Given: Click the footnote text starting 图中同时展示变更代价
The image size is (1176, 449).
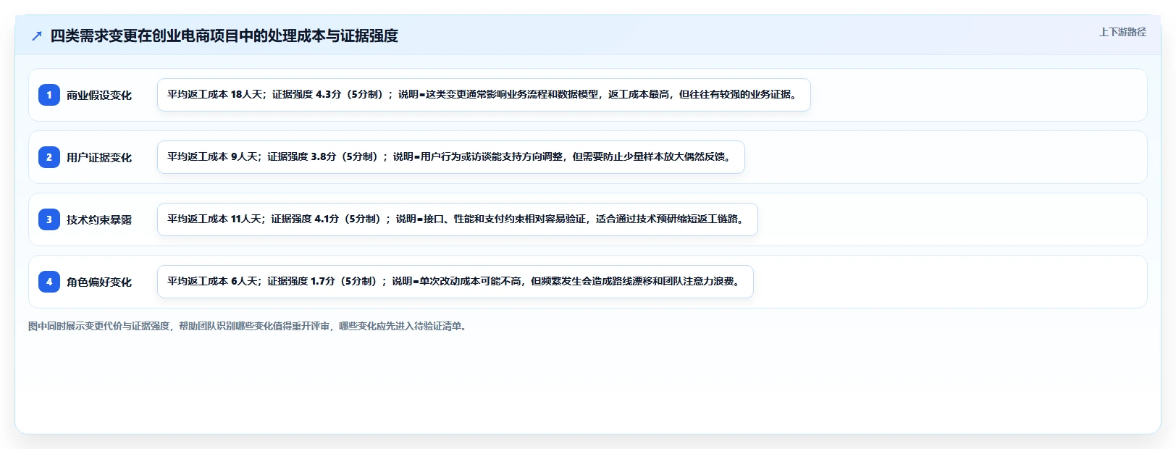Looking at the screenshot, I should (x=249, y=327).
